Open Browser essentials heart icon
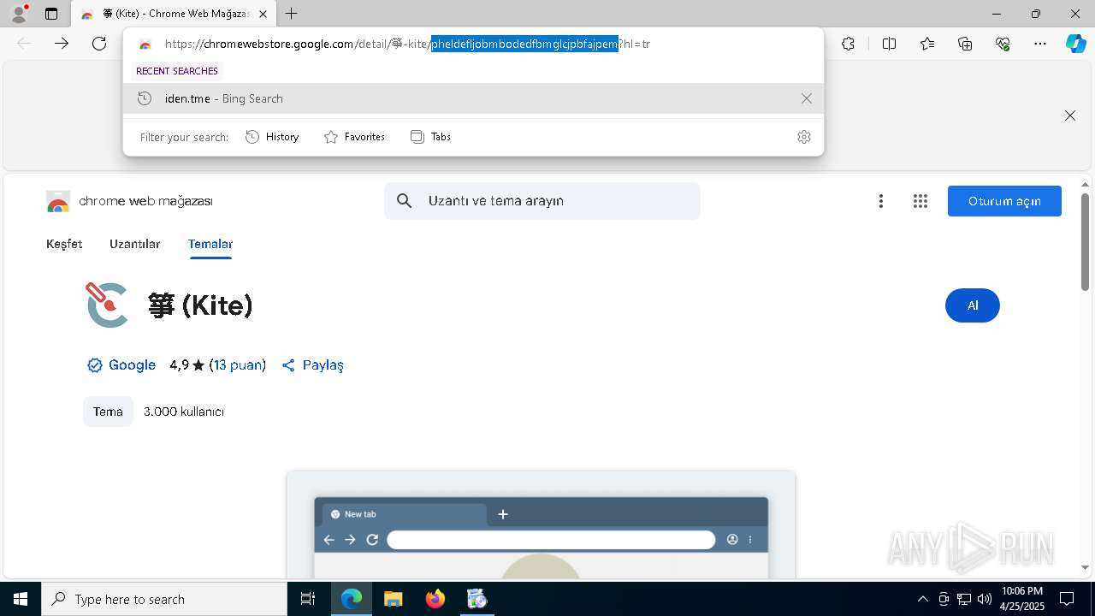 pyautogui.click(x=1003, y=44)
